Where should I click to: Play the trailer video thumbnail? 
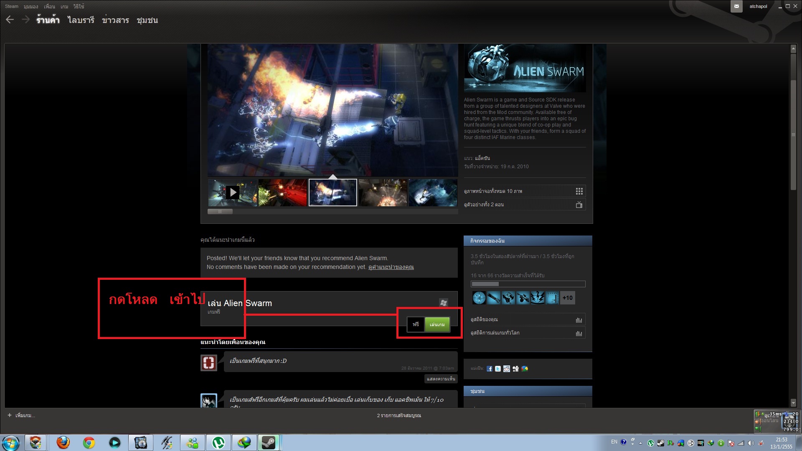[x=233, y=193]
